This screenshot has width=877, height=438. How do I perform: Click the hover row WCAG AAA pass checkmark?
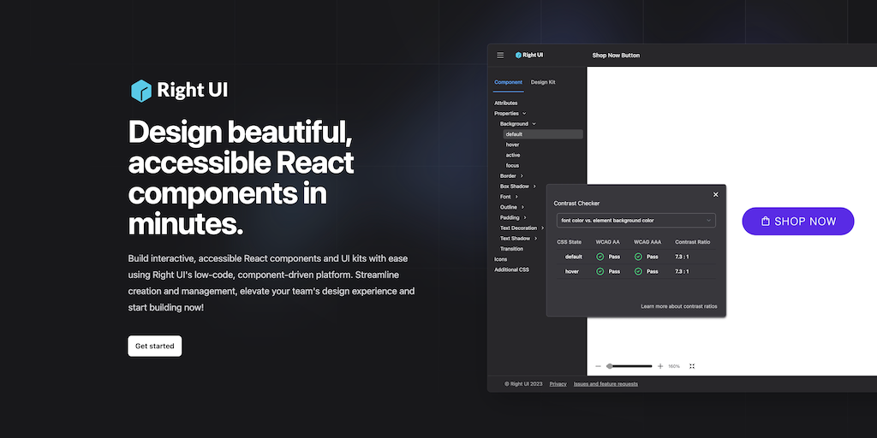[x=638, y=271]
